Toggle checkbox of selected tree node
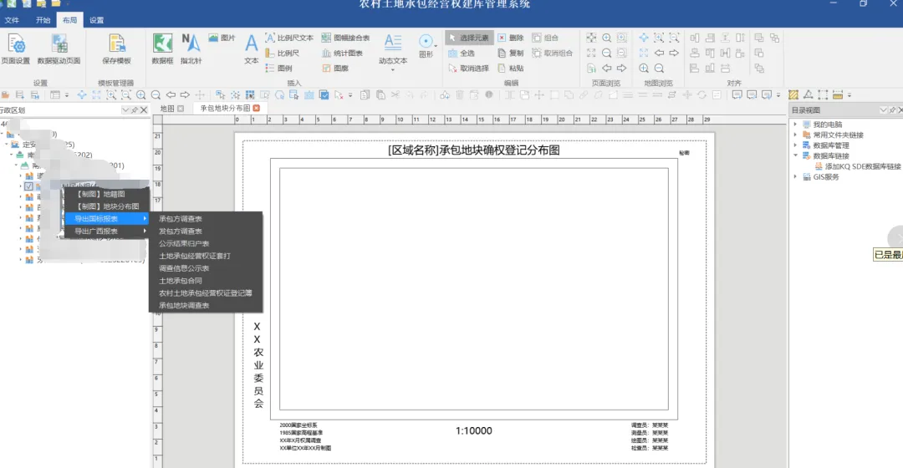This screenshot has height=468, width=903. coord(28,186)
